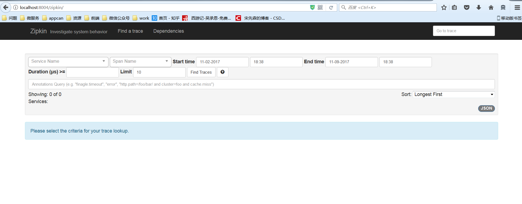Open the 前端 bookmark folder

coord(92,18)
